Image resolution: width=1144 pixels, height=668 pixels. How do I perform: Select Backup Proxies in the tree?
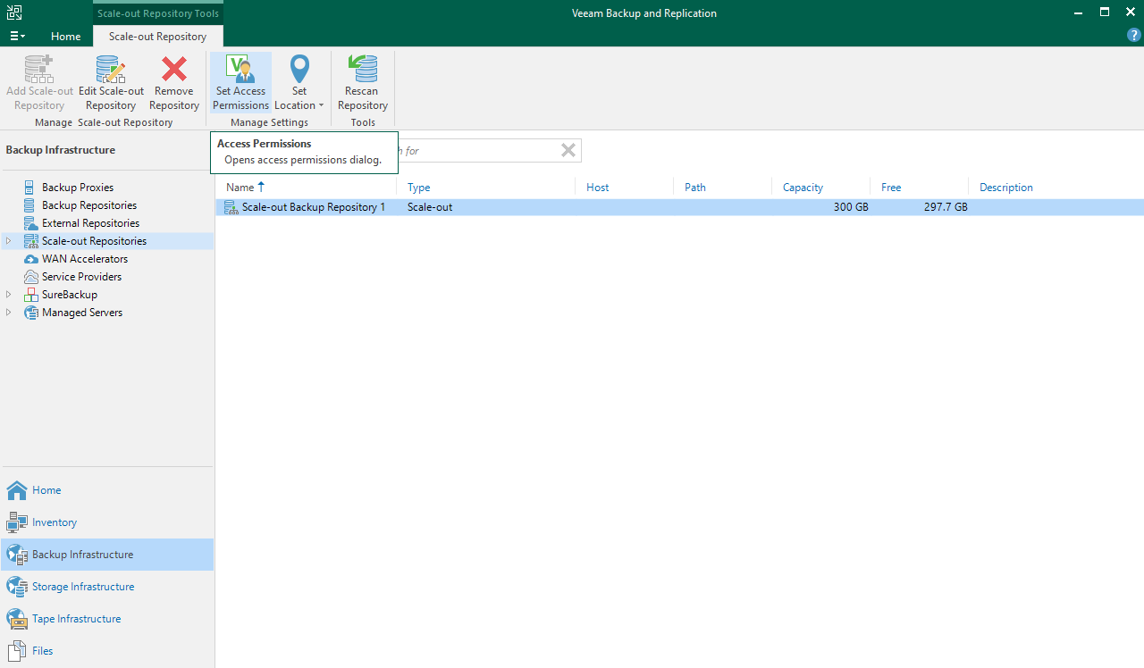[x=78, y=188]
